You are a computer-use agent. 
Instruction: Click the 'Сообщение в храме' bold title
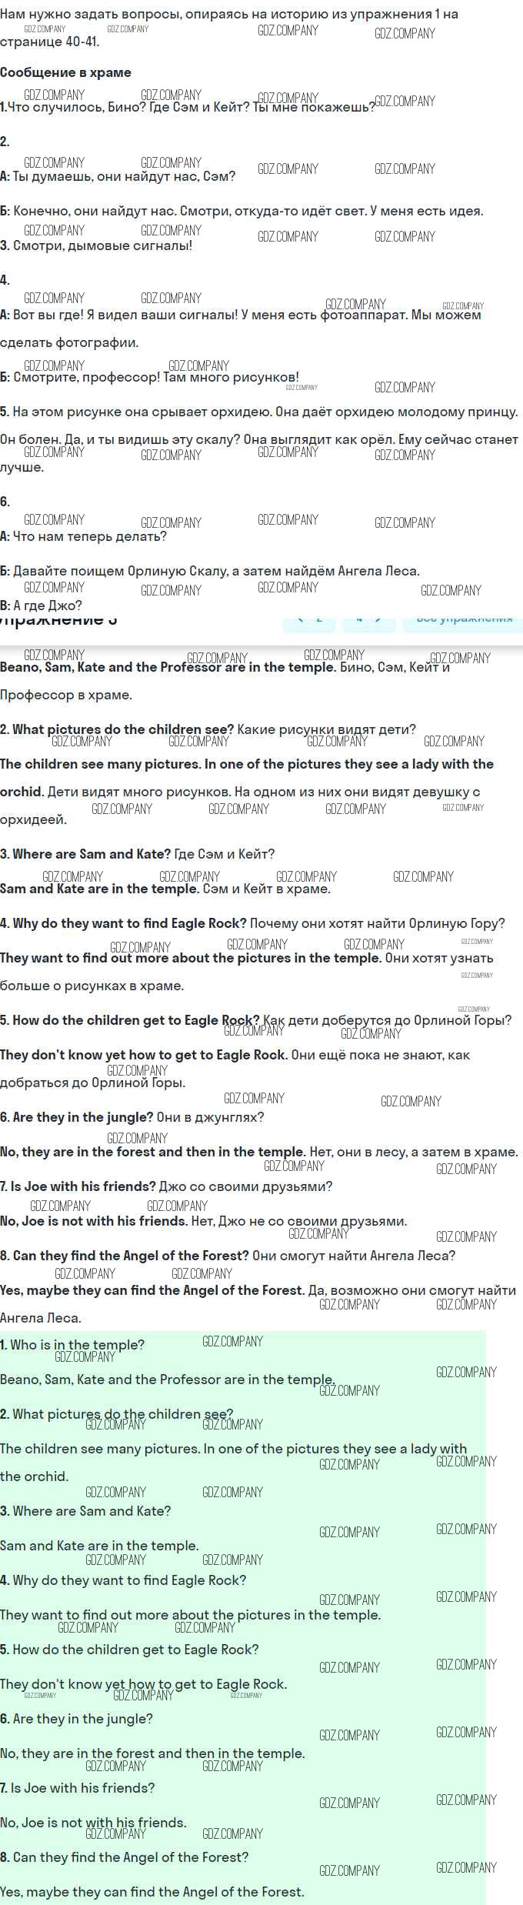coord(66,72)
